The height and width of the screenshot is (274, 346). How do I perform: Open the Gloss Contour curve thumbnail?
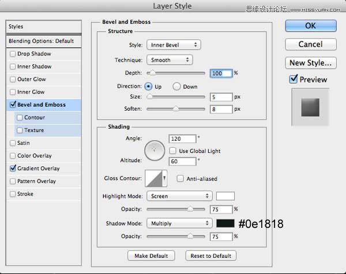(155, 179)
